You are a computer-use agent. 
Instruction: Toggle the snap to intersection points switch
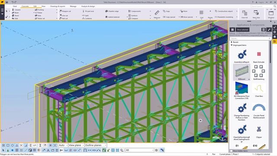pos(21,145)
